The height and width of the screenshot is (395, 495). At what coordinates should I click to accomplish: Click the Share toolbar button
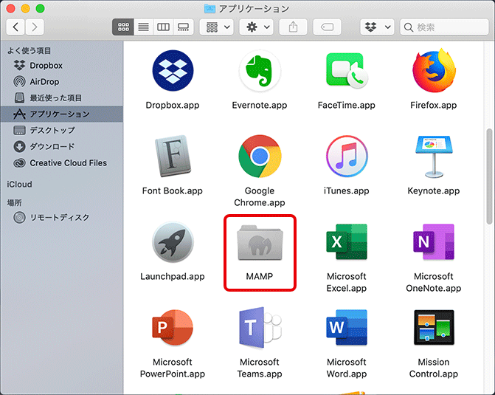pyautogui.click(x=294, y=27)
